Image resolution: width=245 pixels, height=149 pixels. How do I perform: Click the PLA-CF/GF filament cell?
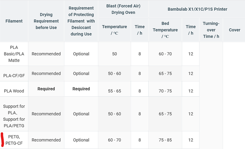click(x=14, y=74)
